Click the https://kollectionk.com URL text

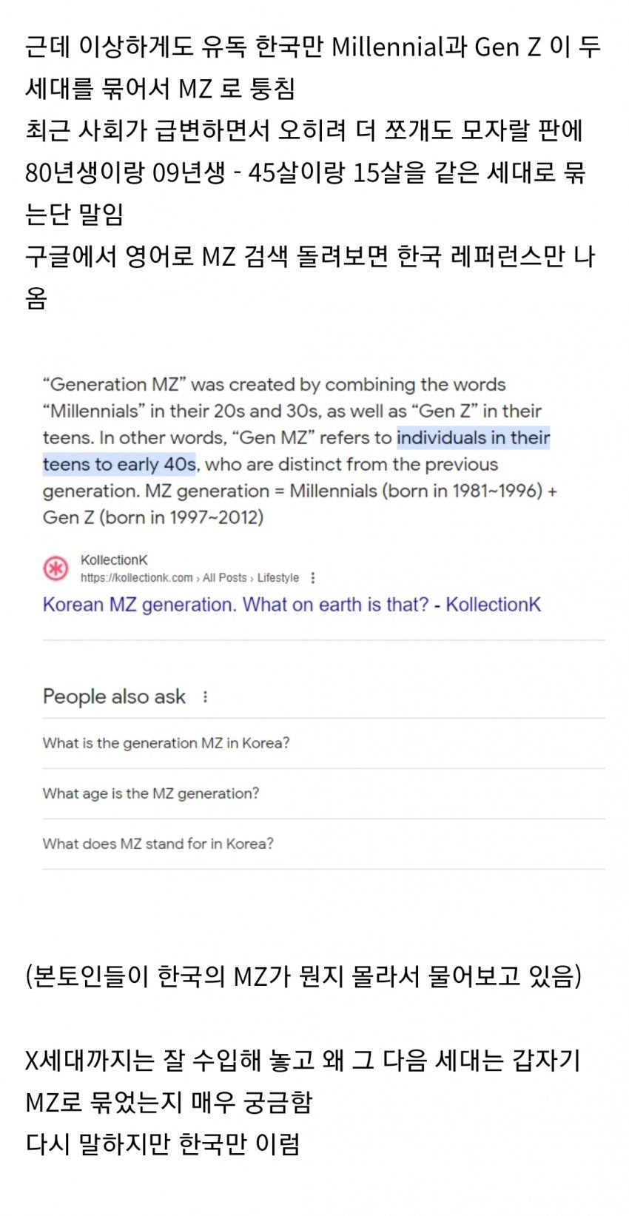[x=137, y=578]
